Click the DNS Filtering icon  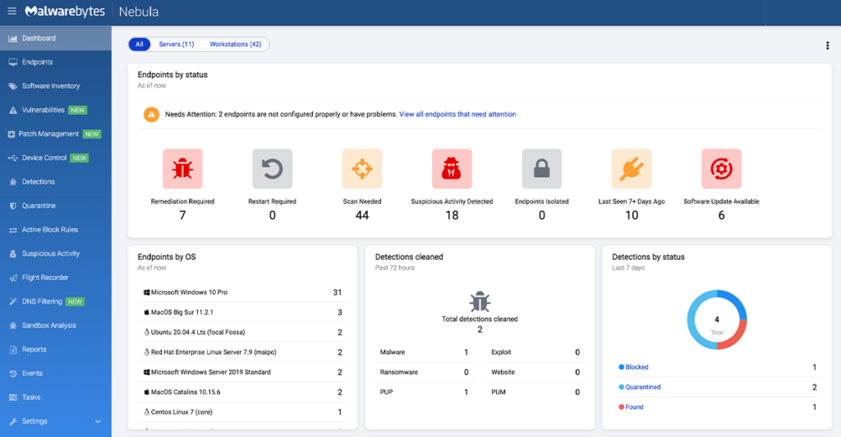tap(13, 302)
